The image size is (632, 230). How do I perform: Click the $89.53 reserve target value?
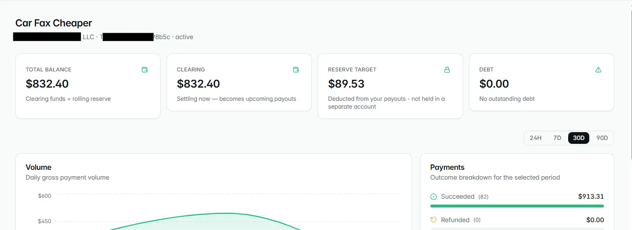(346, 84)
